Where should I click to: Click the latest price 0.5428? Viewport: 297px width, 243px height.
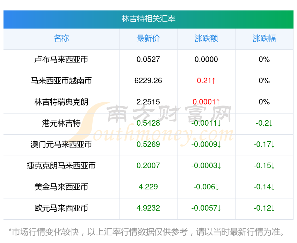(148, 123)
